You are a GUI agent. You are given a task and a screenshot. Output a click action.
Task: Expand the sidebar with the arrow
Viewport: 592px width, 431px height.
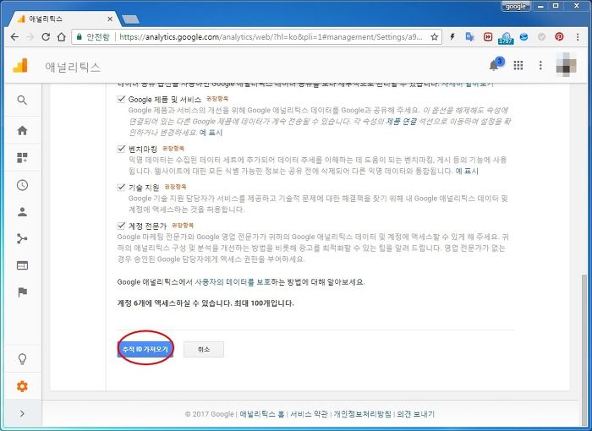pos(22,413)
